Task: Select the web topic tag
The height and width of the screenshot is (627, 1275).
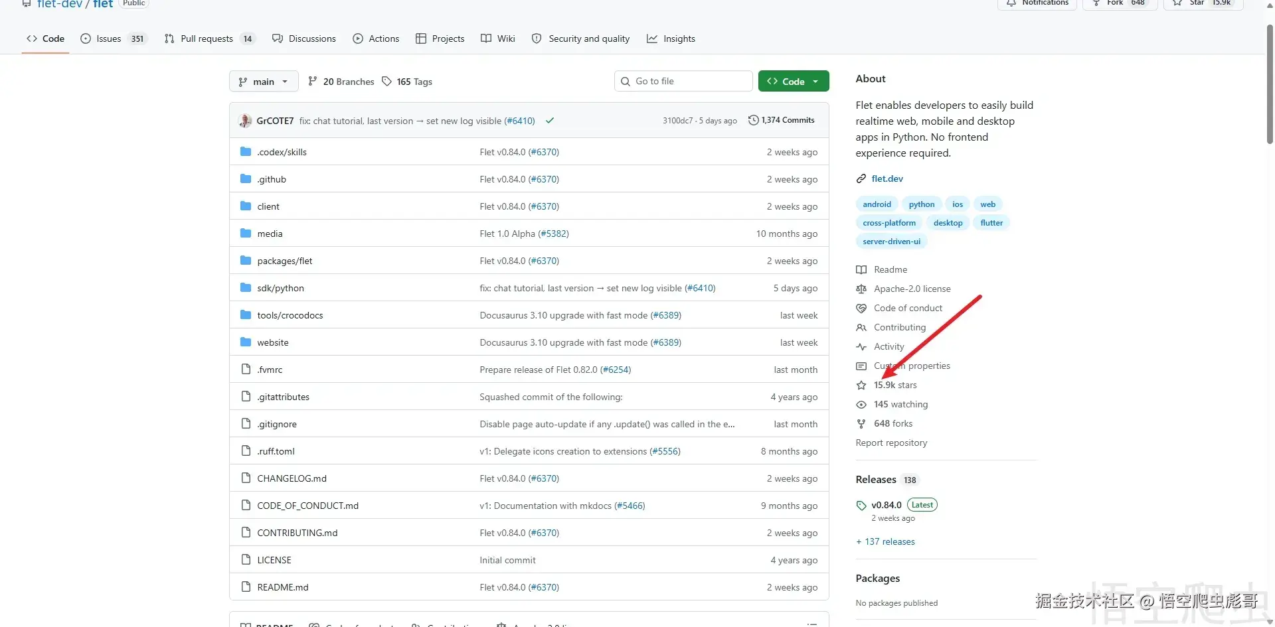Action: click(988, 204)
